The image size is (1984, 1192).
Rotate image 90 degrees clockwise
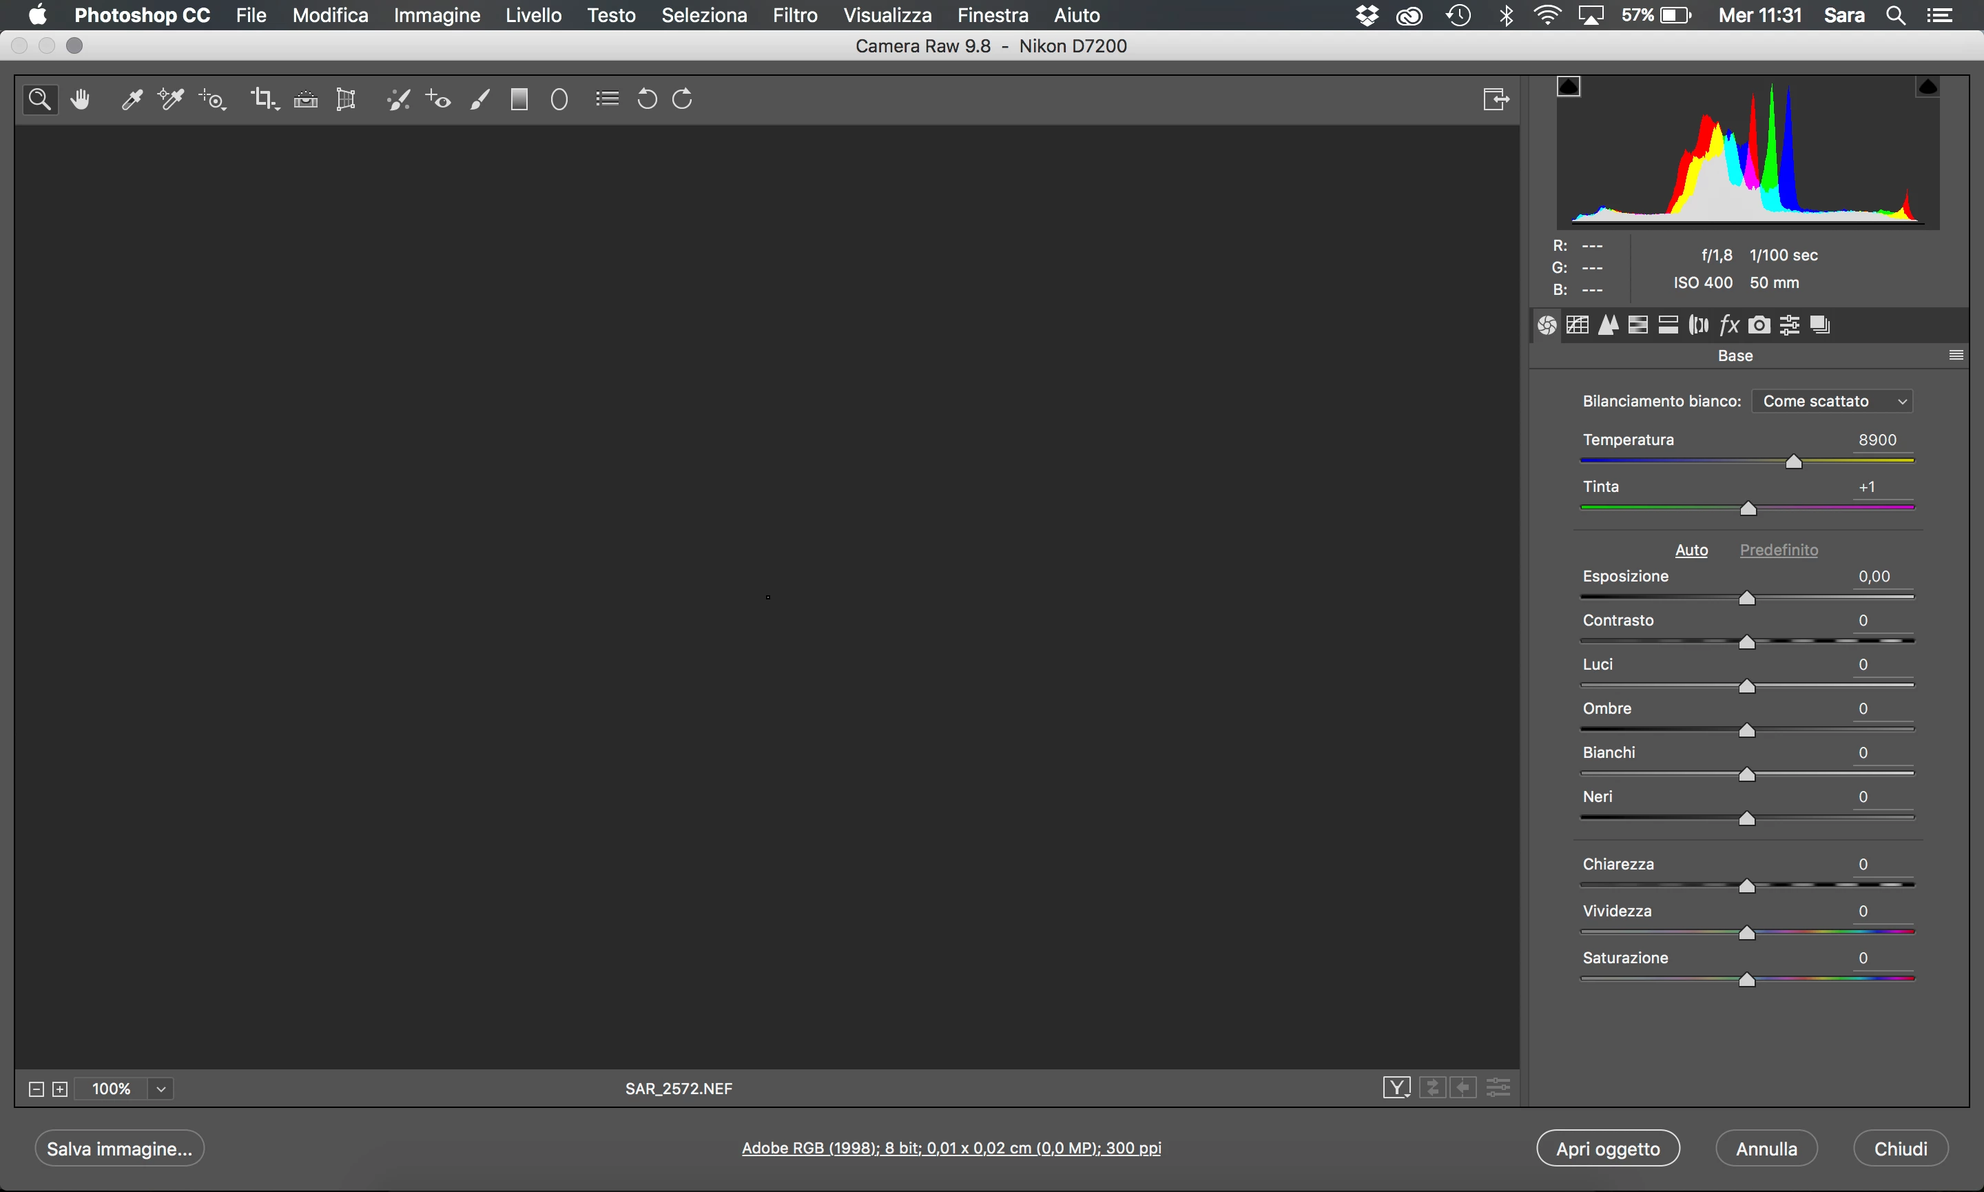683,100
